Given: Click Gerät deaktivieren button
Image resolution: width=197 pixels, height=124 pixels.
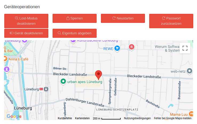Looking at the screenshot, I should coord(26,33).
